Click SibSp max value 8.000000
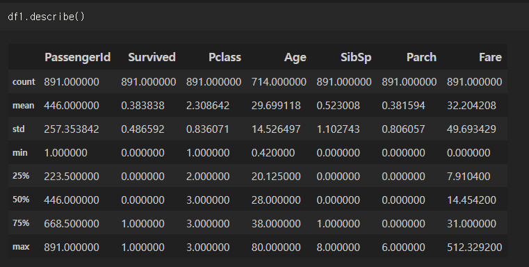529x267 pixels. point(338,247)
